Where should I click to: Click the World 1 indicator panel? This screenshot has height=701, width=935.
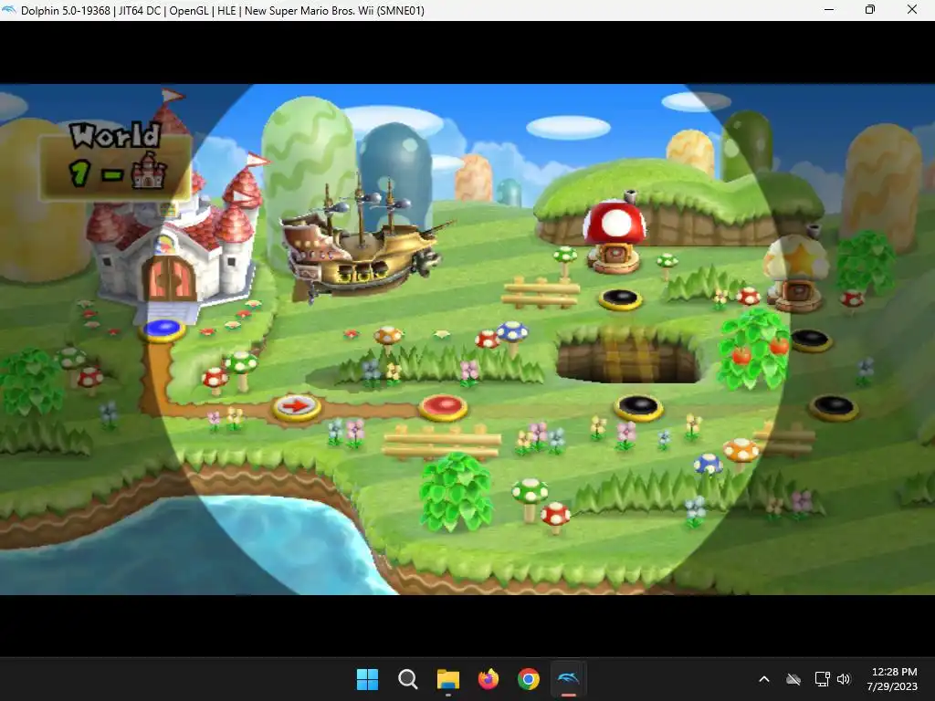pos(115,161)
